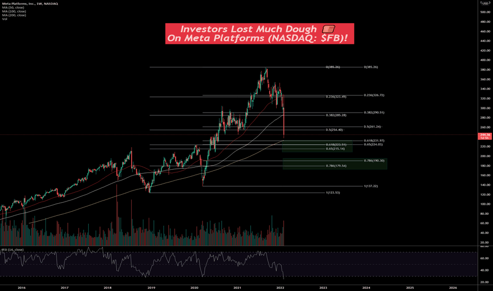The width and height of the screenshot is (493, 291).
Task: Click the 2021 label on the time axis
Action: tap(238, 287)
